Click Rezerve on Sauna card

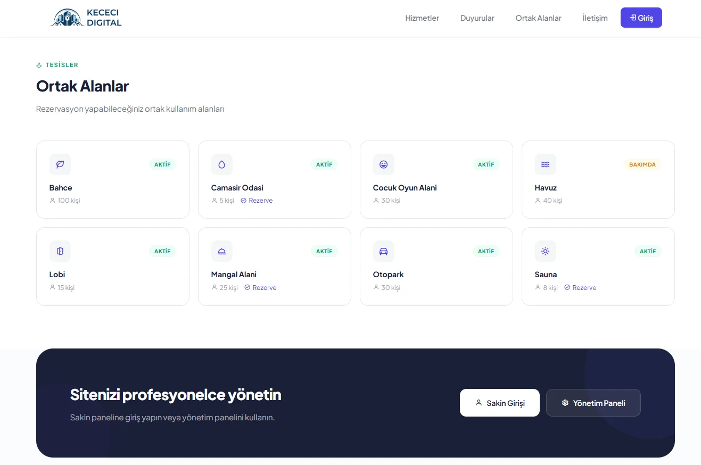coord(580,288)
